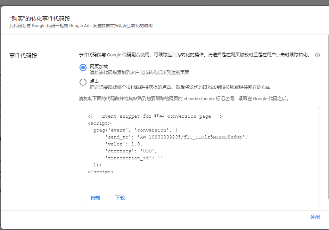
Task: Click the closing </script> tag line
Action: tap(100, 172)
